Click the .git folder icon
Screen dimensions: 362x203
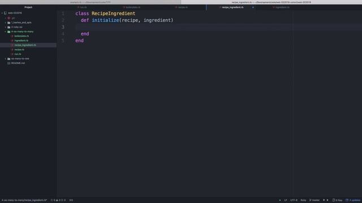pos(9,18)
